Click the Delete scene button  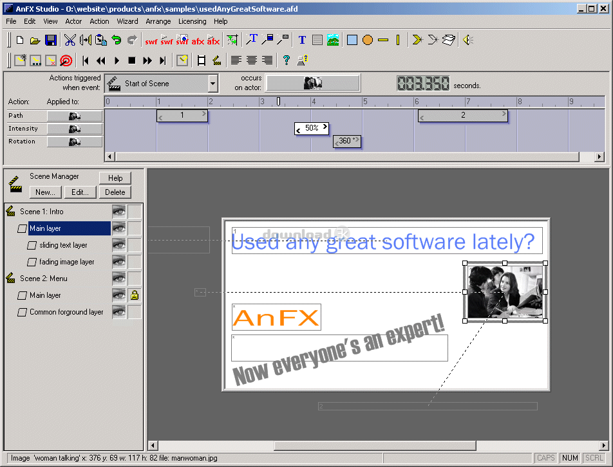(x=115, y=192)
